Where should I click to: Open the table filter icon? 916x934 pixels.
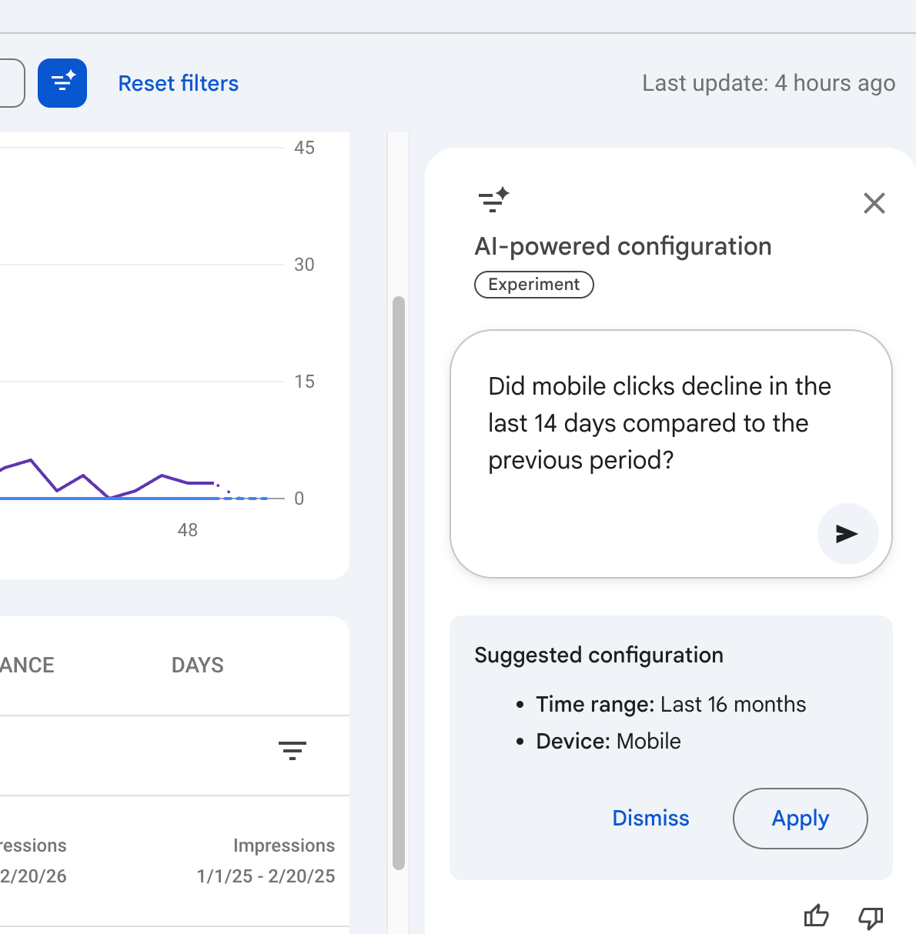pyautogui.click(x=293, y=750)
